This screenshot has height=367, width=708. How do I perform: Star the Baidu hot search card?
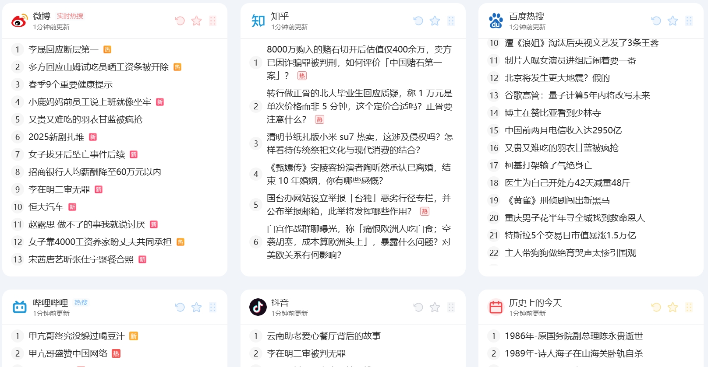coord(673,21)
